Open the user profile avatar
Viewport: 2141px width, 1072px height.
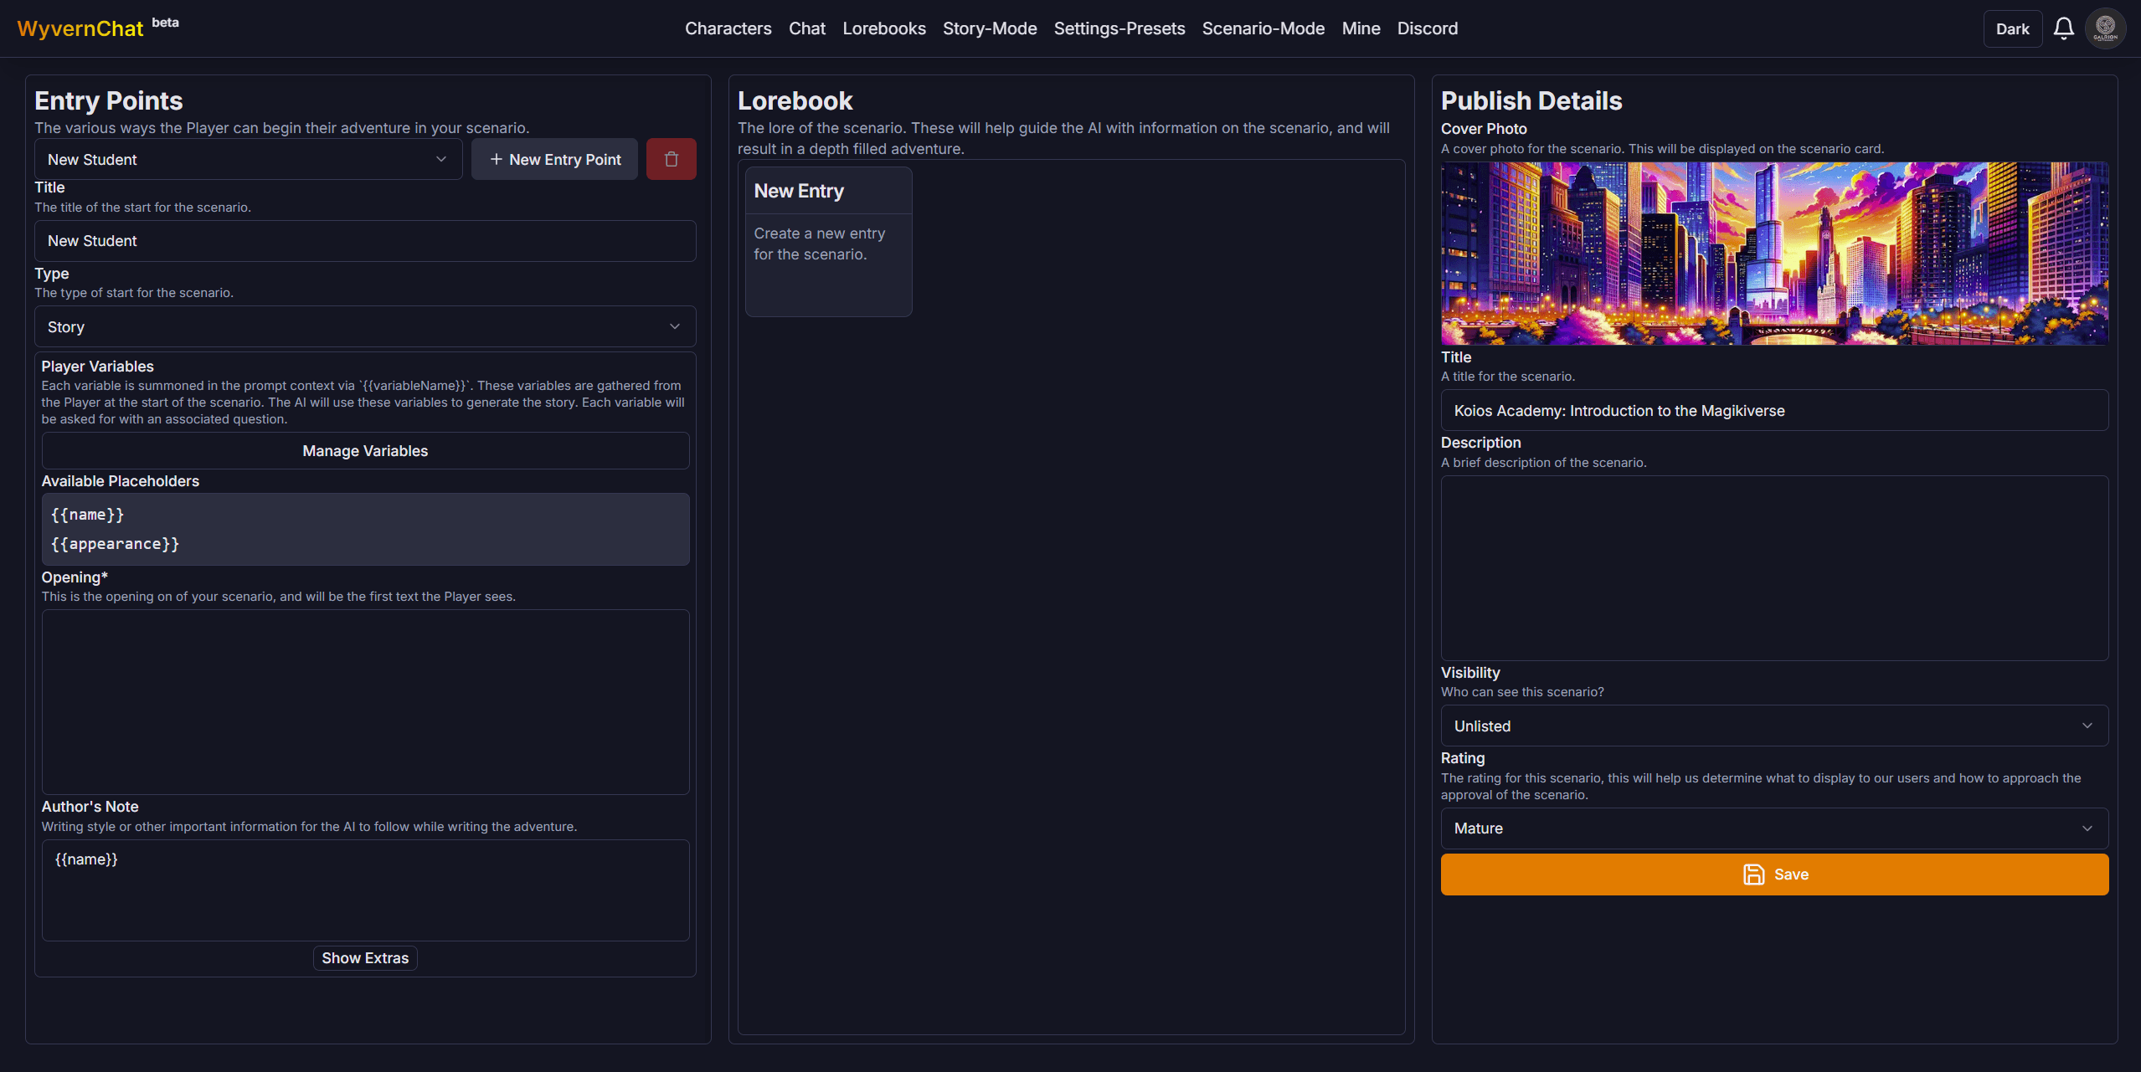tap(2105, 28)
